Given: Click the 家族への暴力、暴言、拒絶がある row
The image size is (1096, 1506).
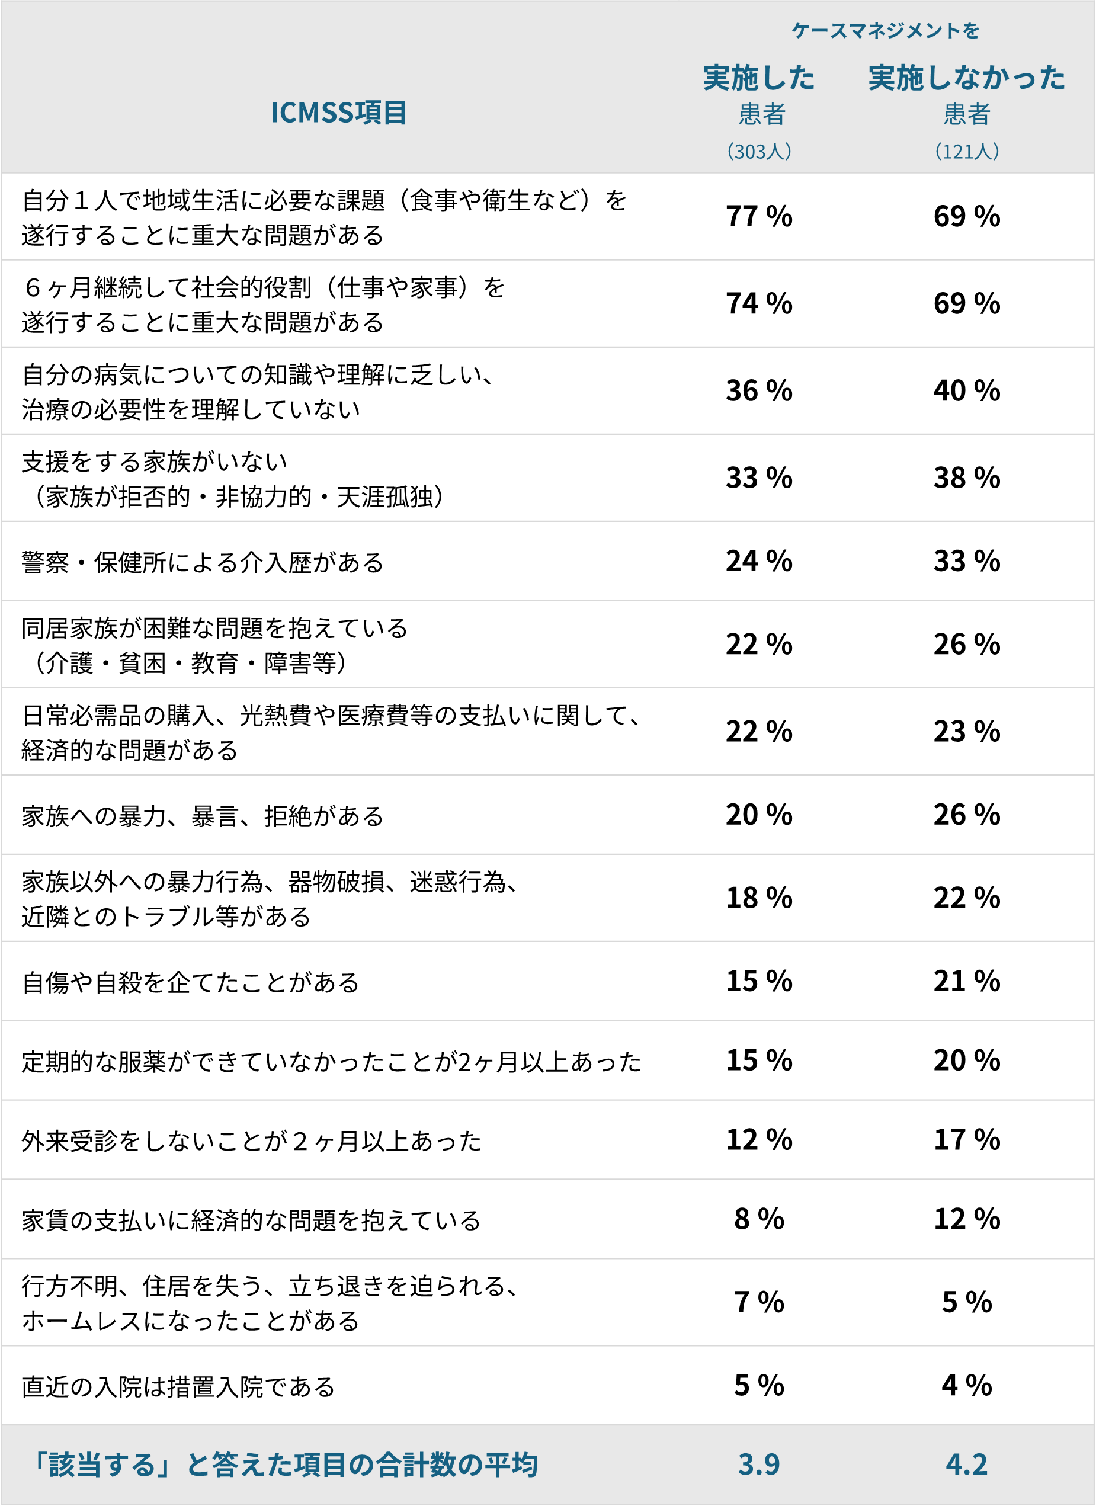Looking at the screenshot, I should (547, 815).
